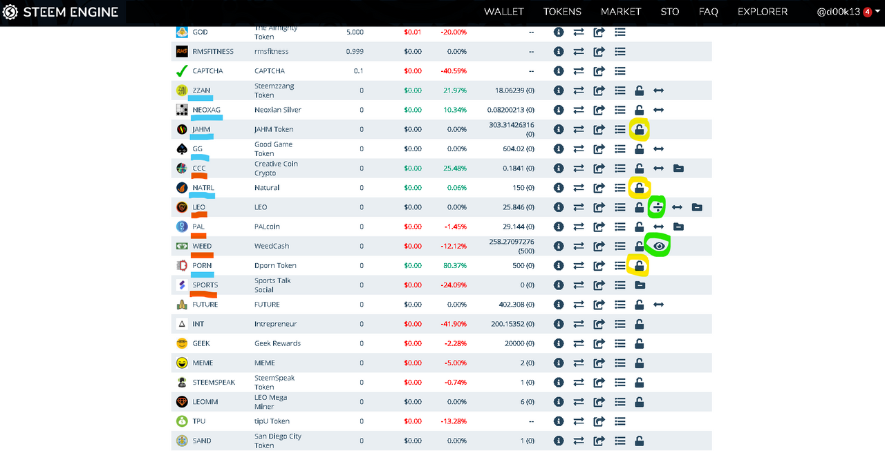Click the send icon for NATRL

(599, 188)
